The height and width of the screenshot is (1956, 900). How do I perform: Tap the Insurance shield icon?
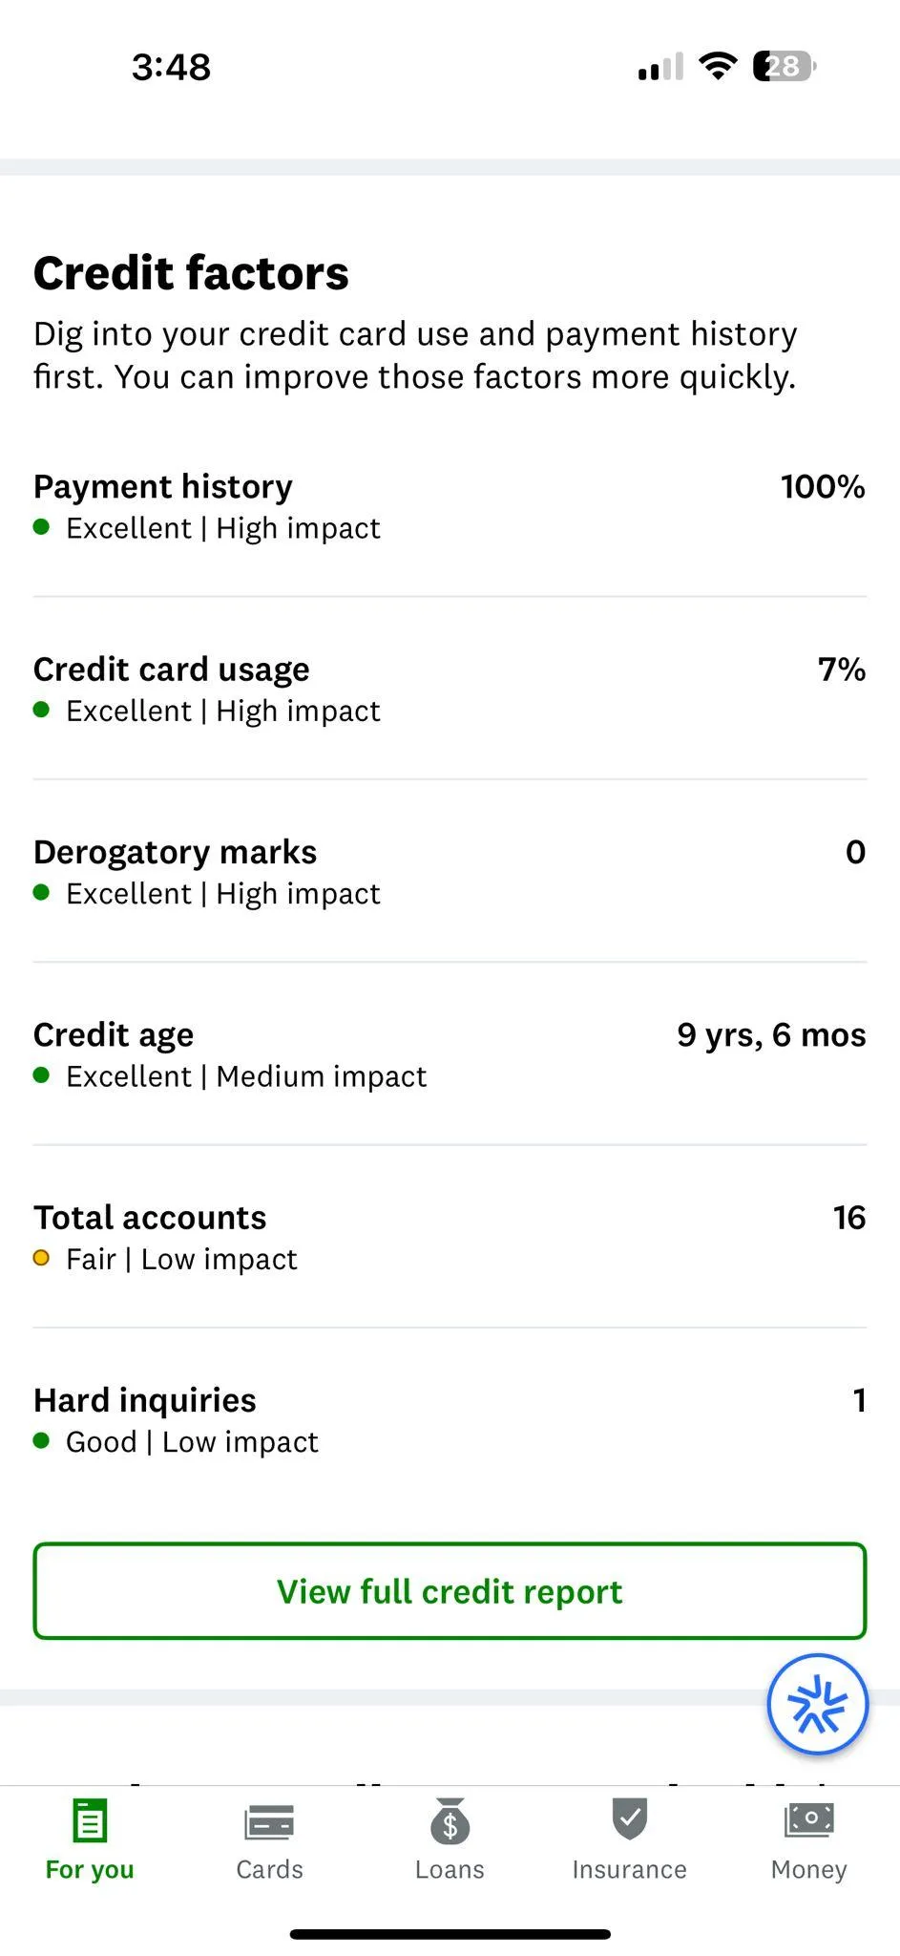point(629,1818)
